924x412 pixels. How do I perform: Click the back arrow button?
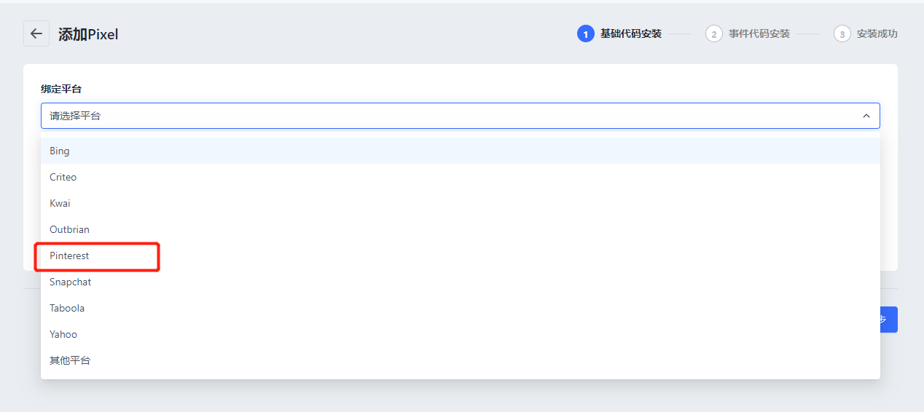click(x=36, y=33)
